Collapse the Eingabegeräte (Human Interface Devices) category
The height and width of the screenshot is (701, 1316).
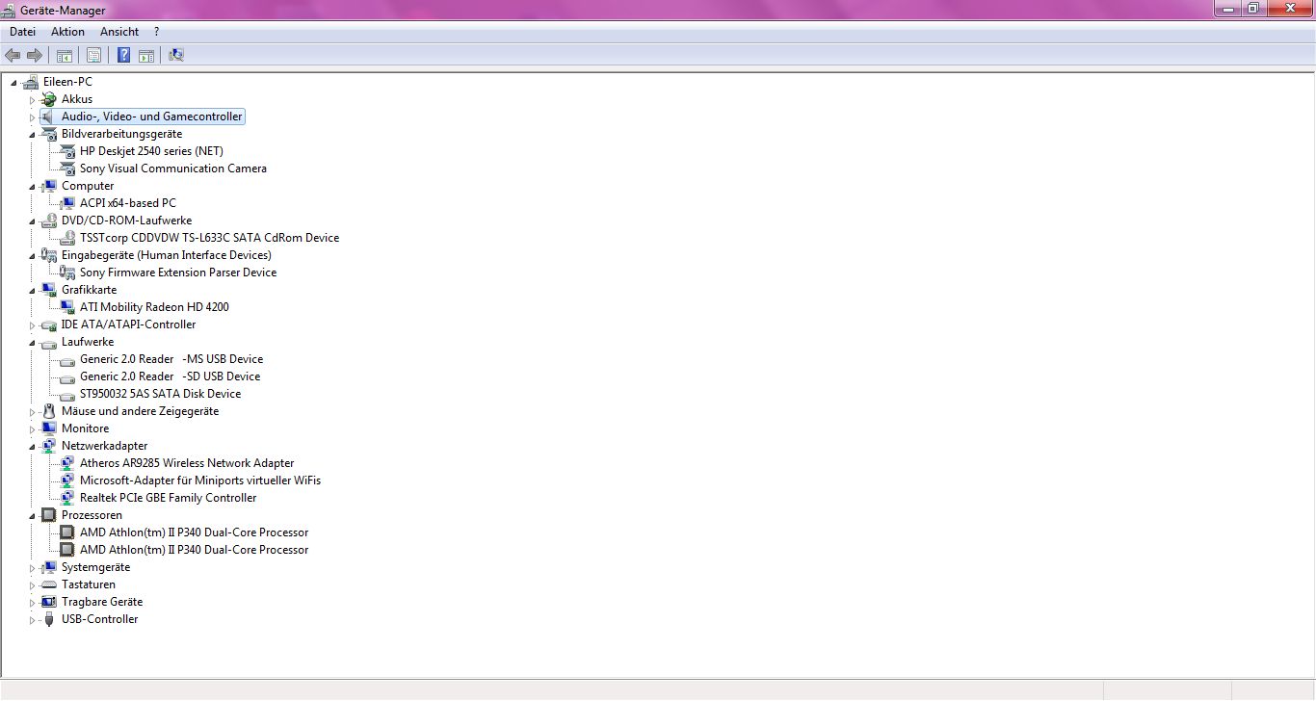(x=32, y=256)
